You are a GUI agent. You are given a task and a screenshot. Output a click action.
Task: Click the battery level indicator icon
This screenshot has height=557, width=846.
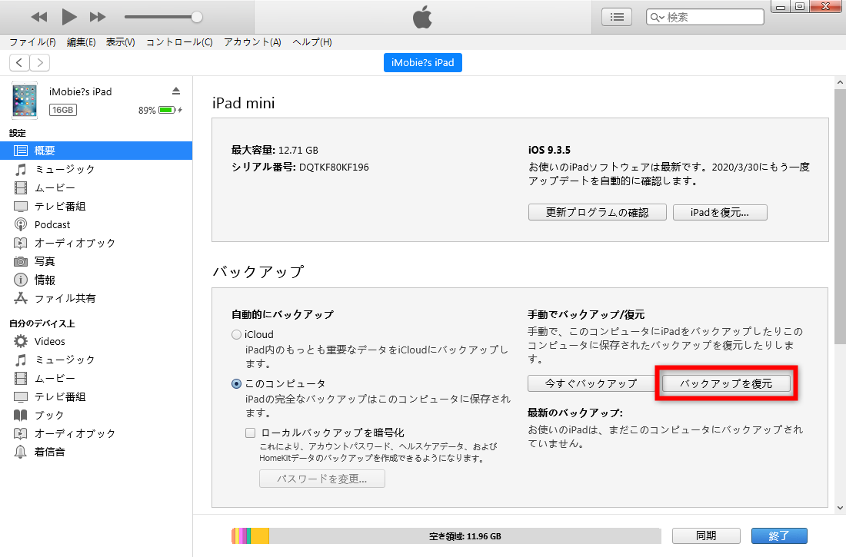167,110
